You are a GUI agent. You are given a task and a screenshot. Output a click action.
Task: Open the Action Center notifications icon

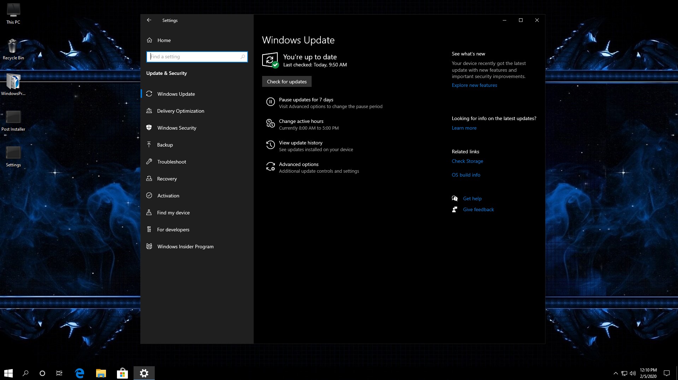click(x=667, y=373)
